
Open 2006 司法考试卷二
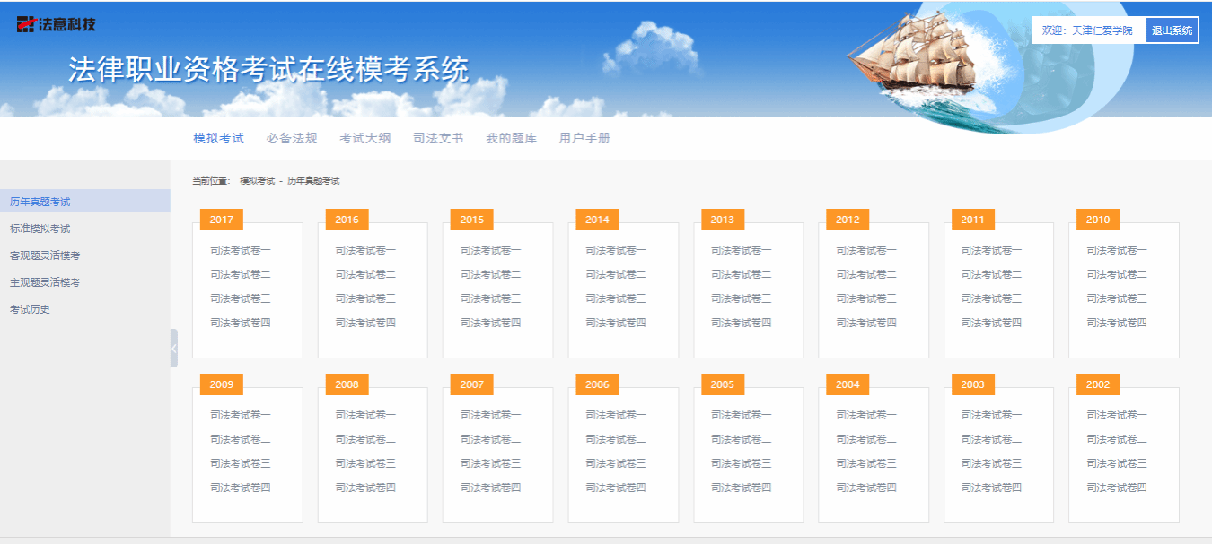[x=616, y=439]
